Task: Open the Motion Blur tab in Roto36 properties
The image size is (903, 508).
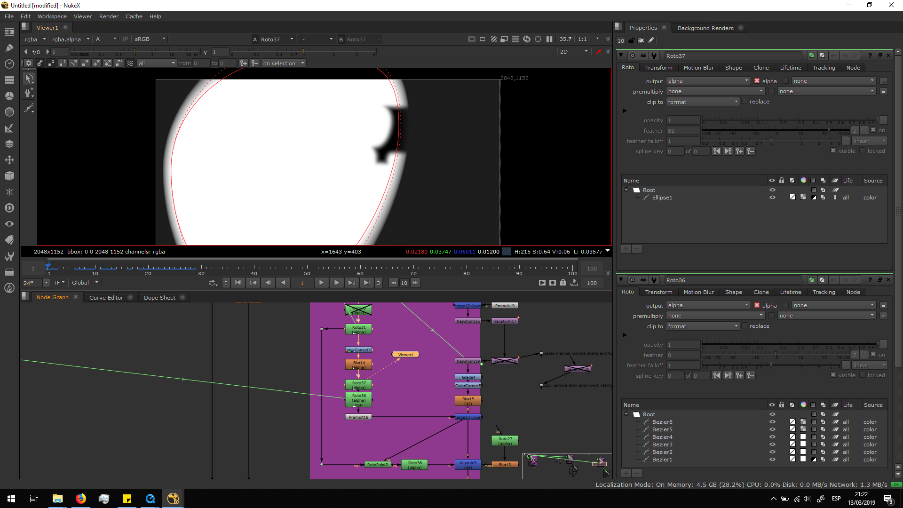Action: 698,292
